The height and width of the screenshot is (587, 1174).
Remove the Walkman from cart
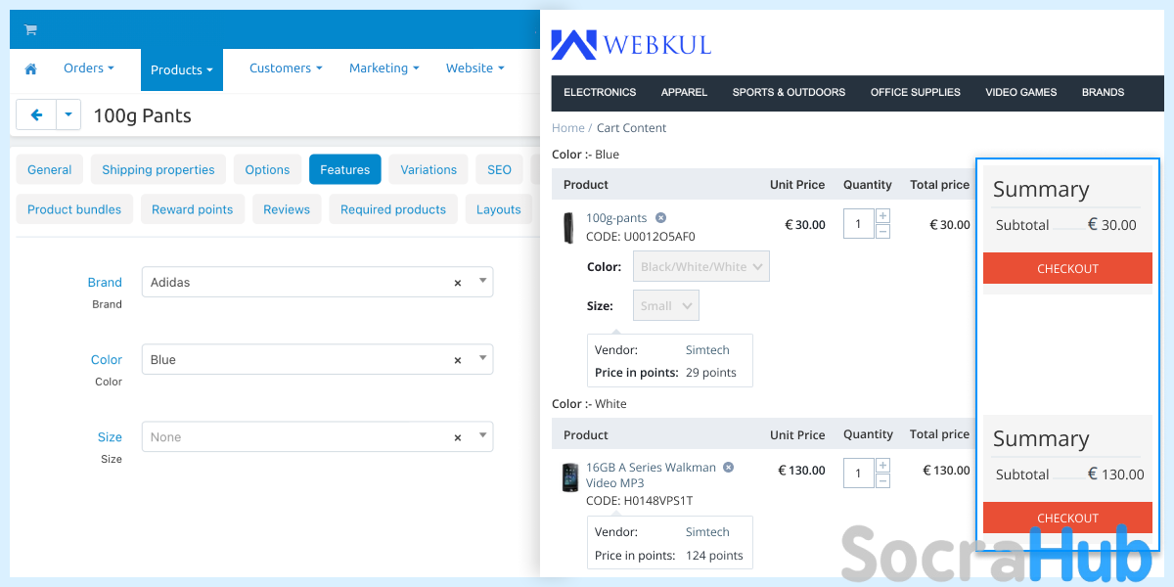coord(728,468)
